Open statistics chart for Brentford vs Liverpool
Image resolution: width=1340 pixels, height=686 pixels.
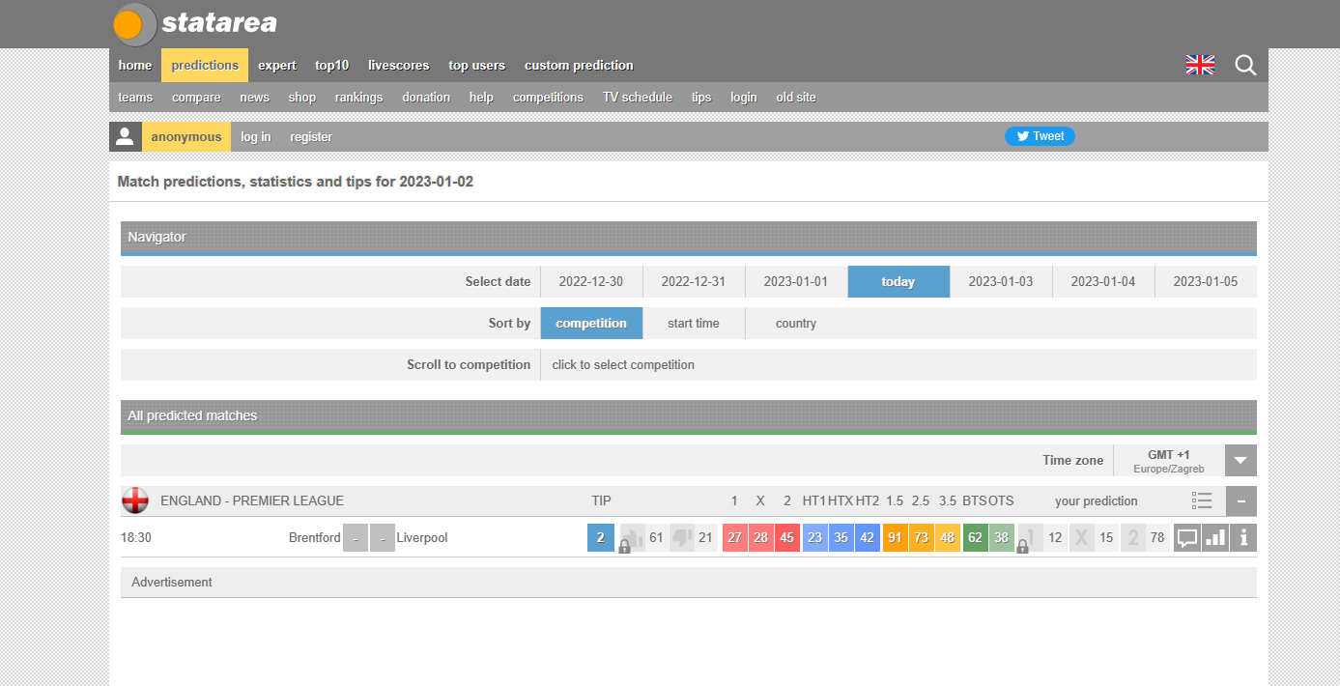[x=1215, y=537]
